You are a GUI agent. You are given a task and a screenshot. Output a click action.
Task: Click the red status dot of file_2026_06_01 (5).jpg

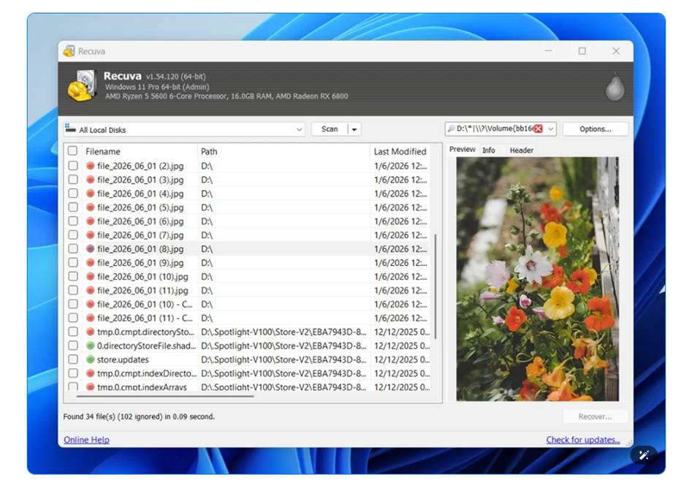pos(91,207)
